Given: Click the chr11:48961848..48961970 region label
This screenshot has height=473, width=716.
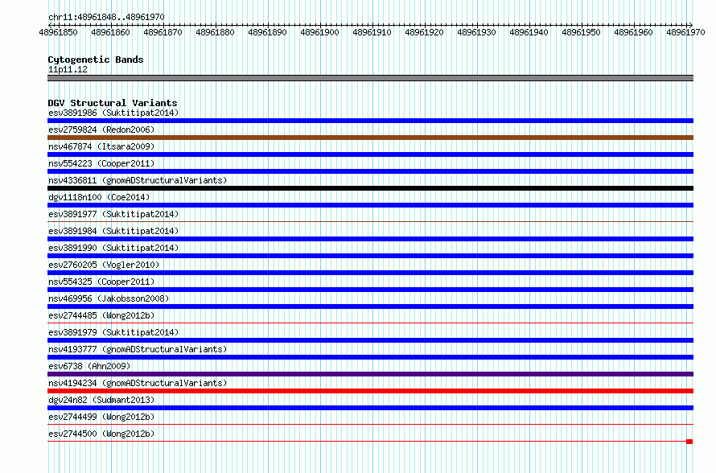Looking at the screenshot, I should point(106,17).
